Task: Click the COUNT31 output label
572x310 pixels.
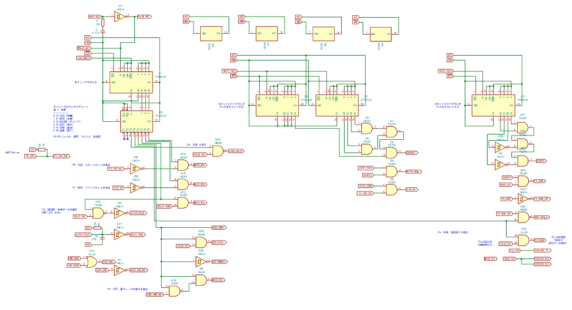Action: (x=411, y=153)
